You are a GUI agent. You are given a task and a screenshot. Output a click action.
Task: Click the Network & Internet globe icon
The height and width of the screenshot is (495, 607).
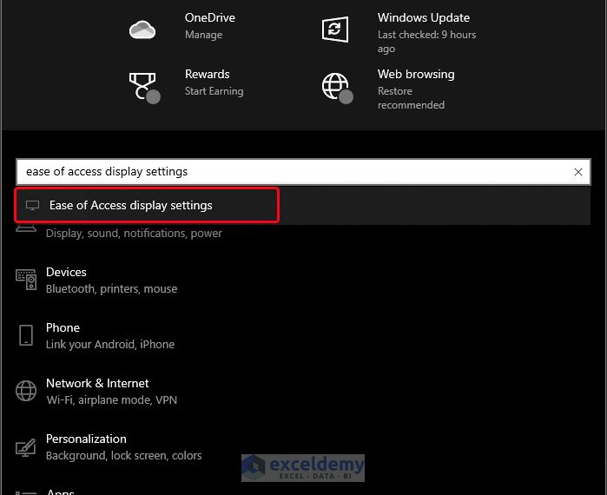point(26,391)
